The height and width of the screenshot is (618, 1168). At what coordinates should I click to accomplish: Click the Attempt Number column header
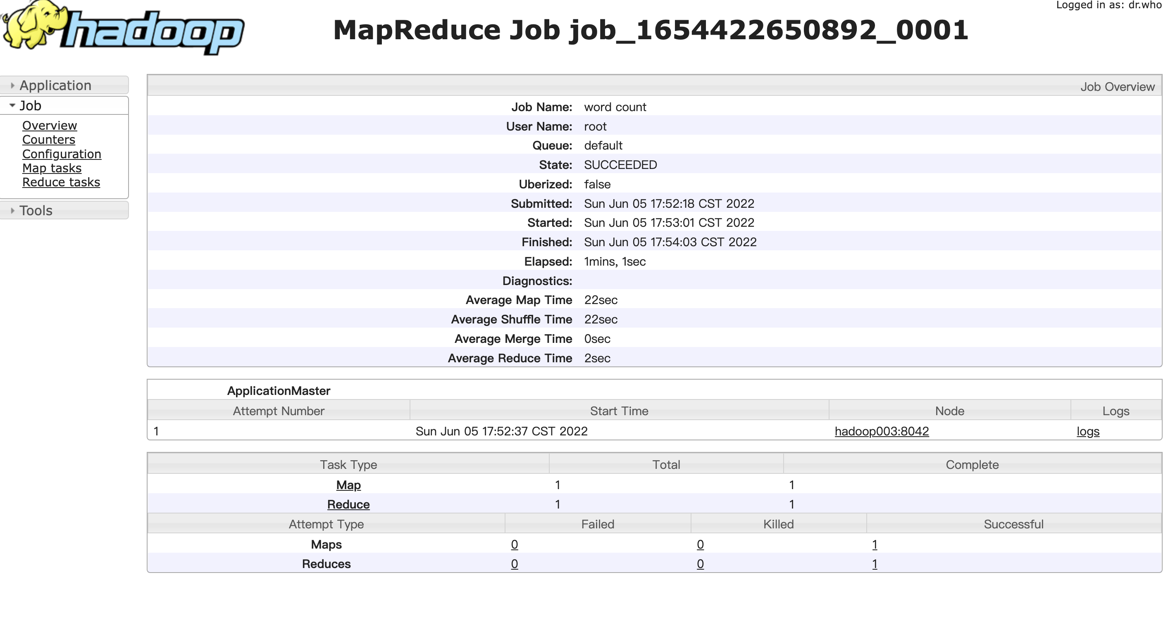pos(279,411)
